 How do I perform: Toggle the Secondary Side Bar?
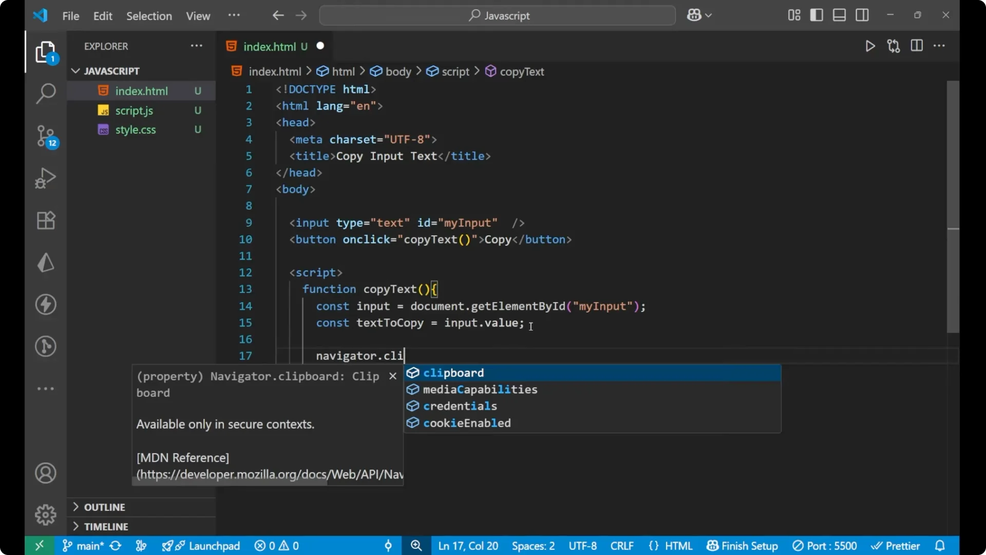click(862, 15)
